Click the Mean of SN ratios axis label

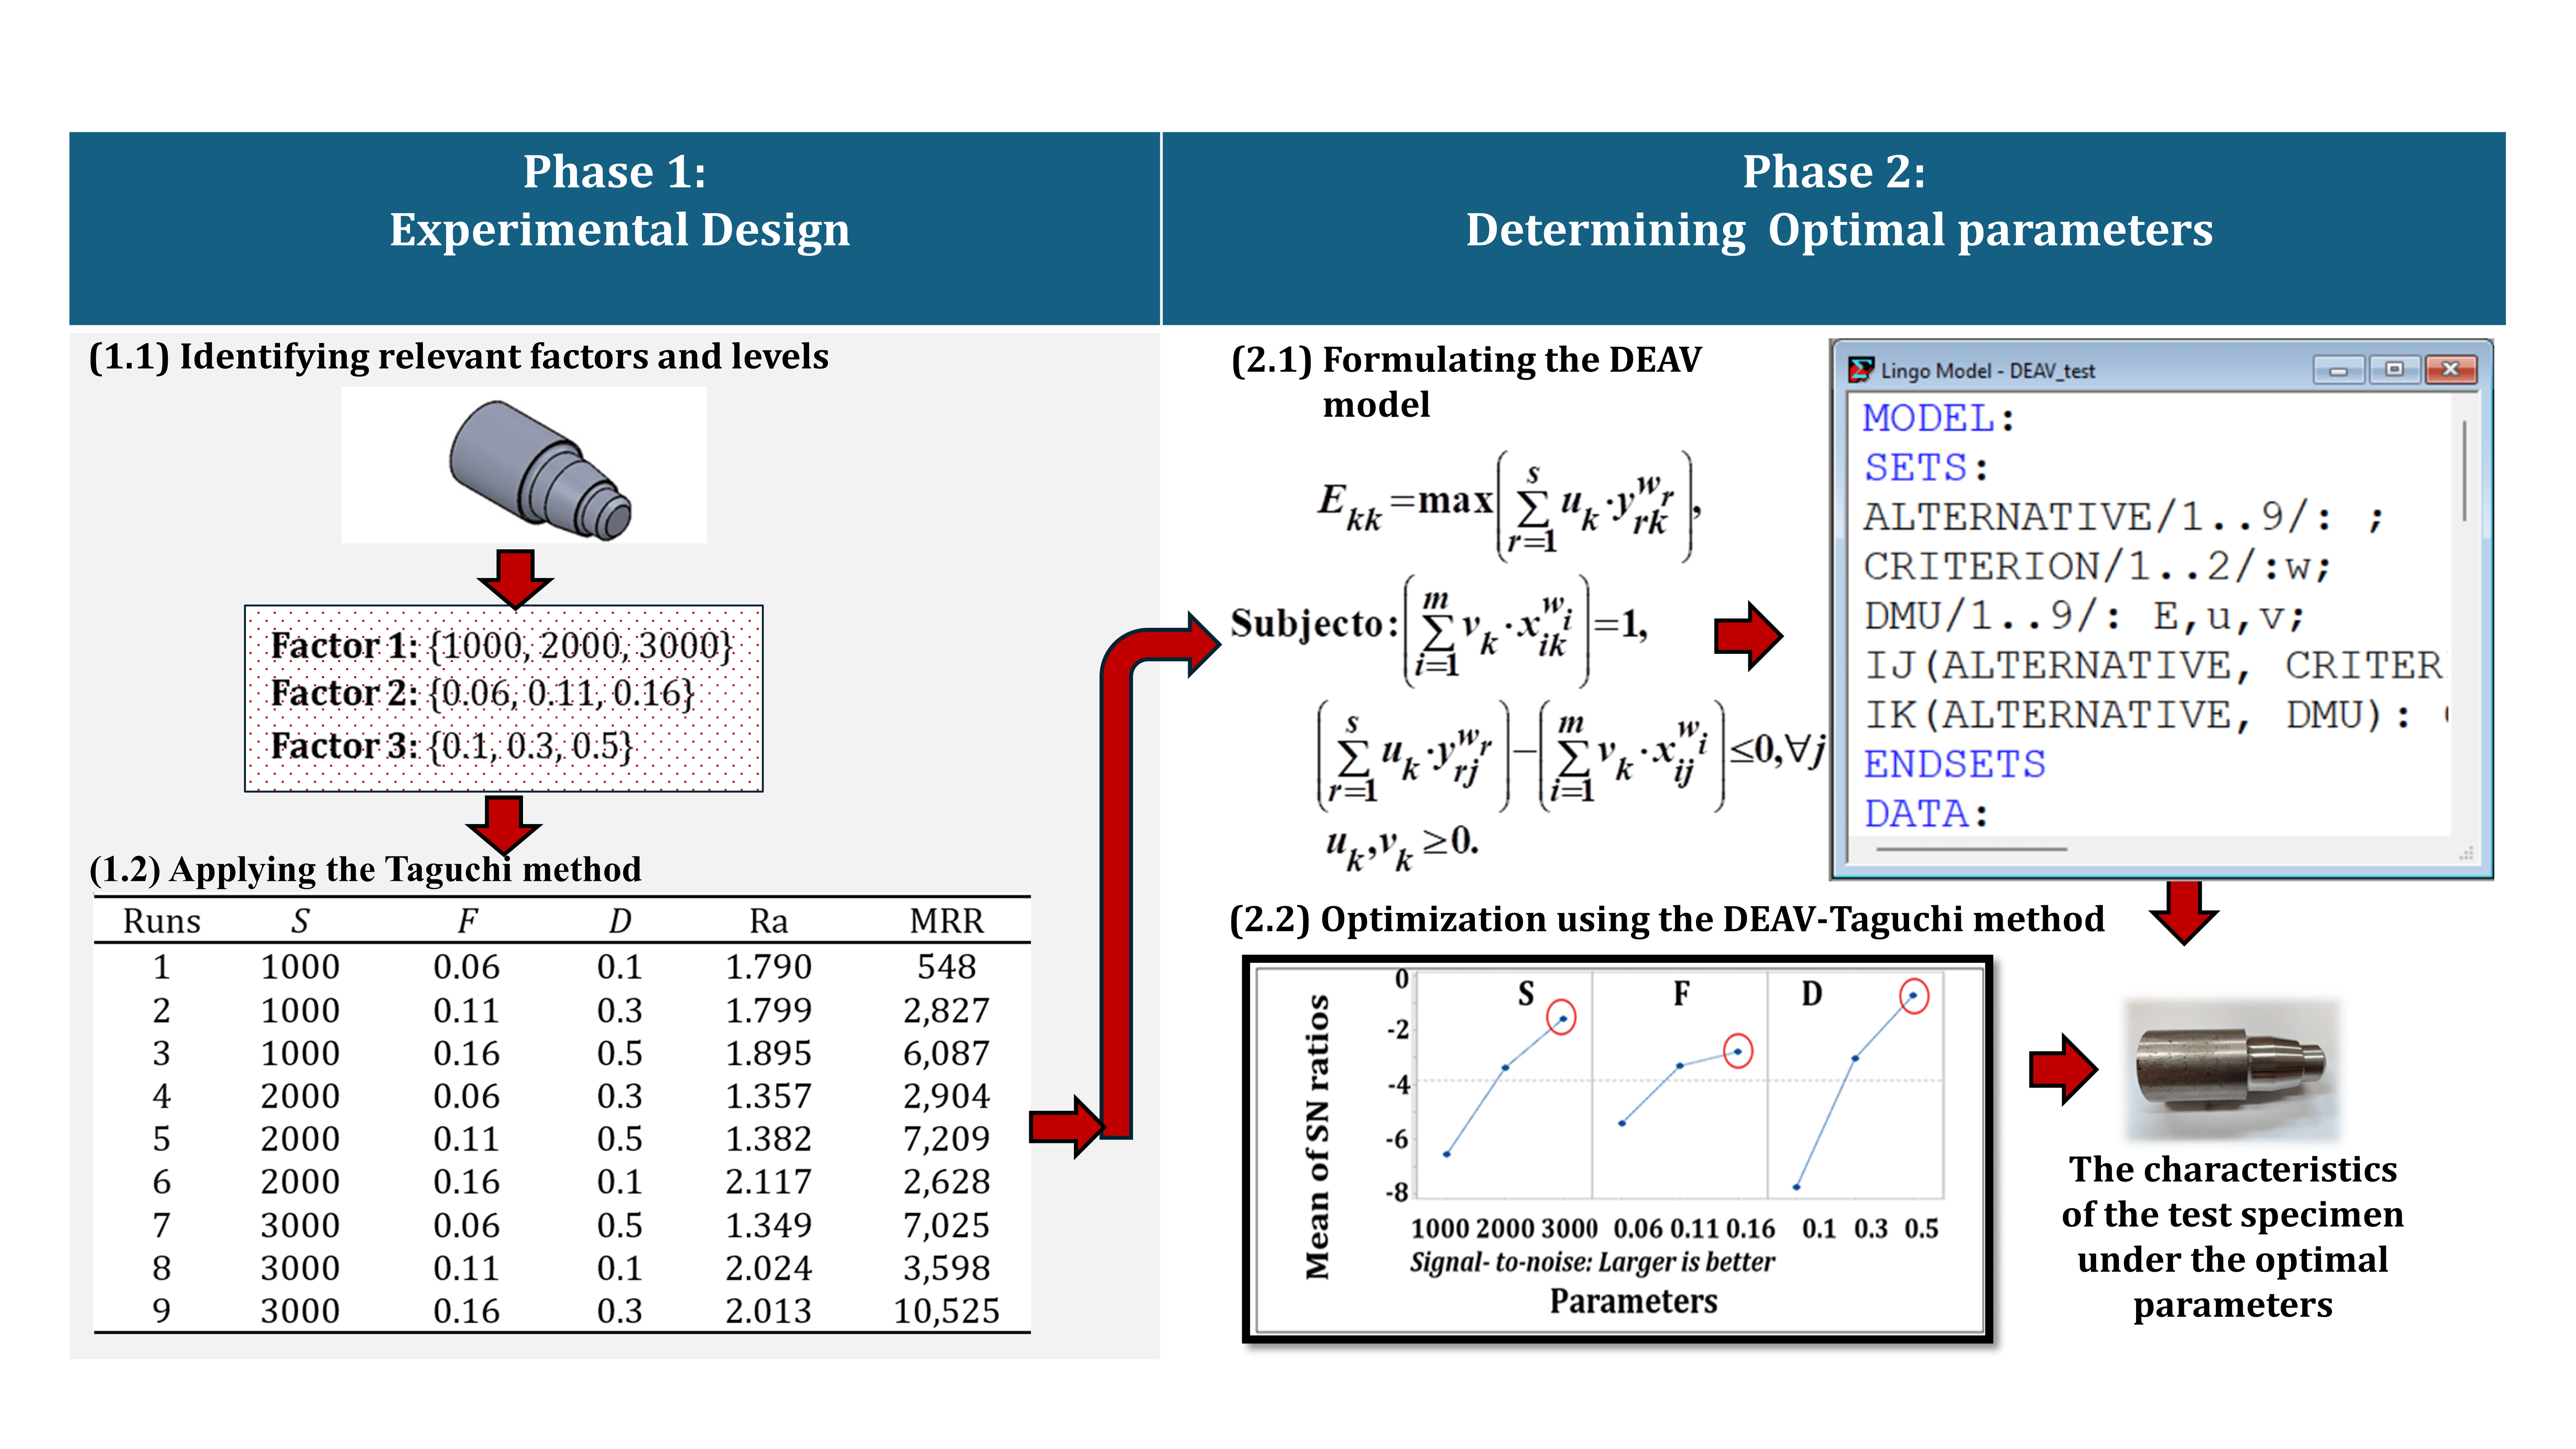click(1318, 1136)
